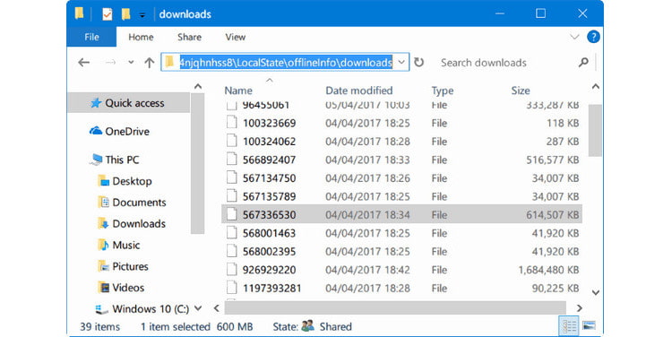Select the Windows 10 (C:) drive

(x=150, y=308)
